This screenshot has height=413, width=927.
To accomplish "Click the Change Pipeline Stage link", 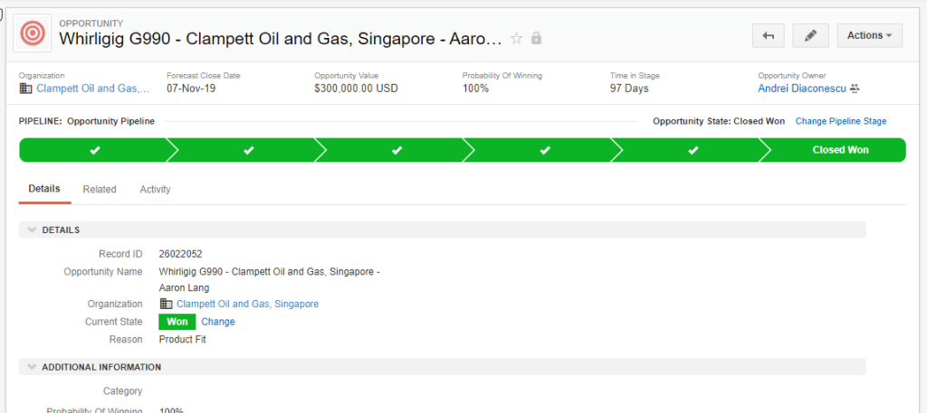I will point(840,121).
